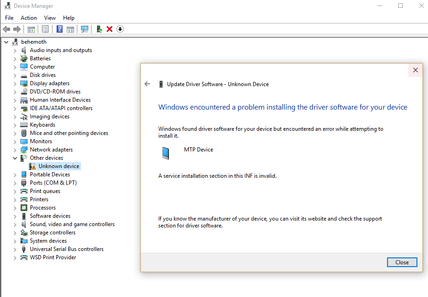This screenshot has width=428, height=297.
Task: Click the Update Driver Software toolbar icon
Action: pyautogui.click(x=99, y=29)
